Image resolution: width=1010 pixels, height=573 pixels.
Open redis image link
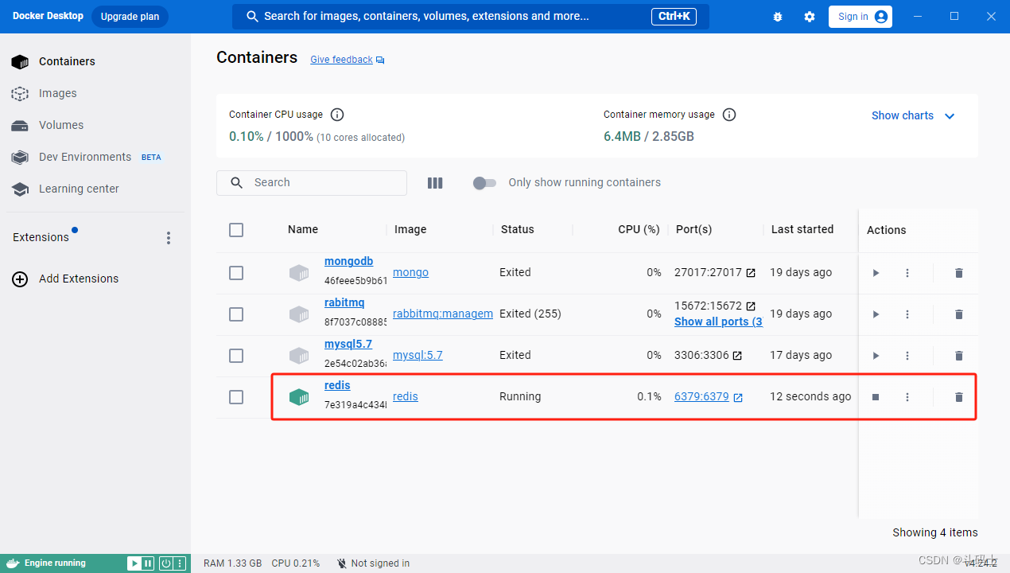pyautogui.click(x=406, y=397)
